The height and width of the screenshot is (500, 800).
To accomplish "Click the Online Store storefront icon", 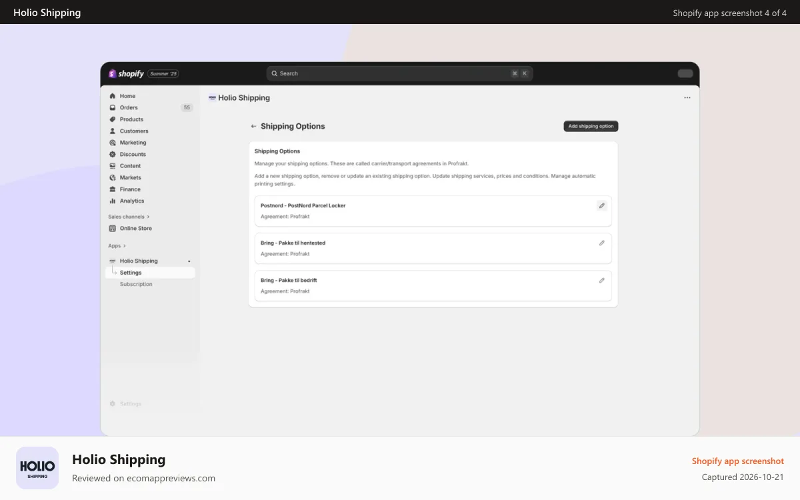I will (113, 228).
